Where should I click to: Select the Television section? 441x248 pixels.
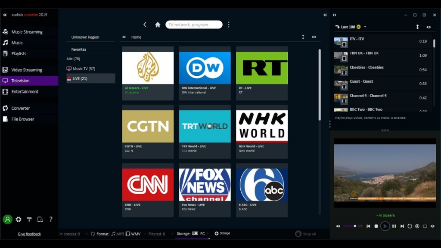(29, 81)
